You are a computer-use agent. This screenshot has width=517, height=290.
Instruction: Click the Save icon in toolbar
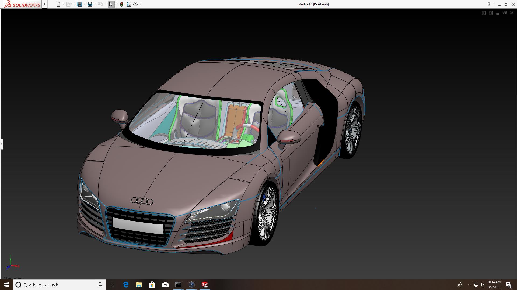(79, 4)
